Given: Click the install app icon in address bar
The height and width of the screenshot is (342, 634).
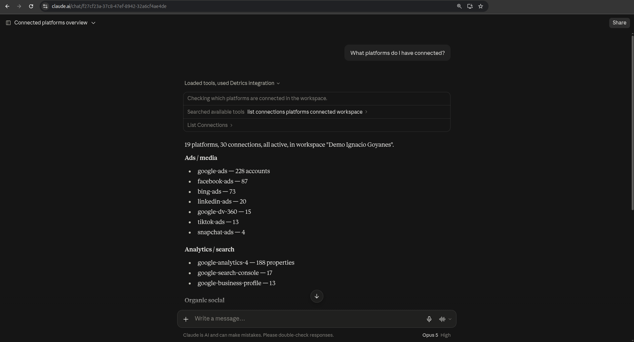Looking at the screenshot, I should (470, 6).
